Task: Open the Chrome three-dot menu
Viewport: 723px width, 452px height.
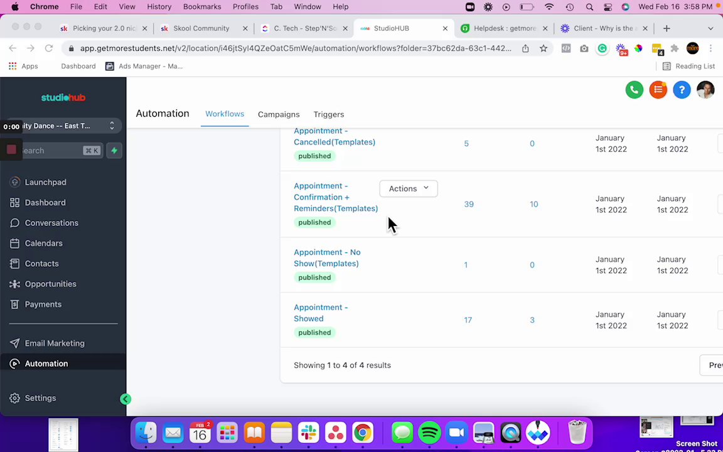Action: pyautogui.click(x=711, y=48)
